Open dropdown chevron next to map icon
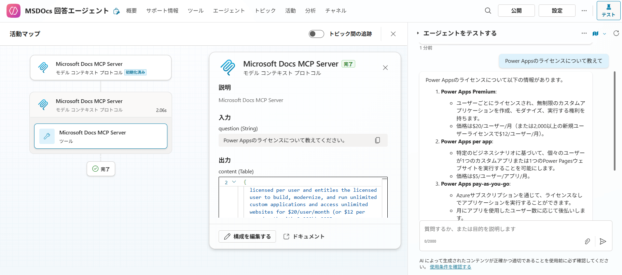Screen dimensions: 622x275 pos(605,34)
